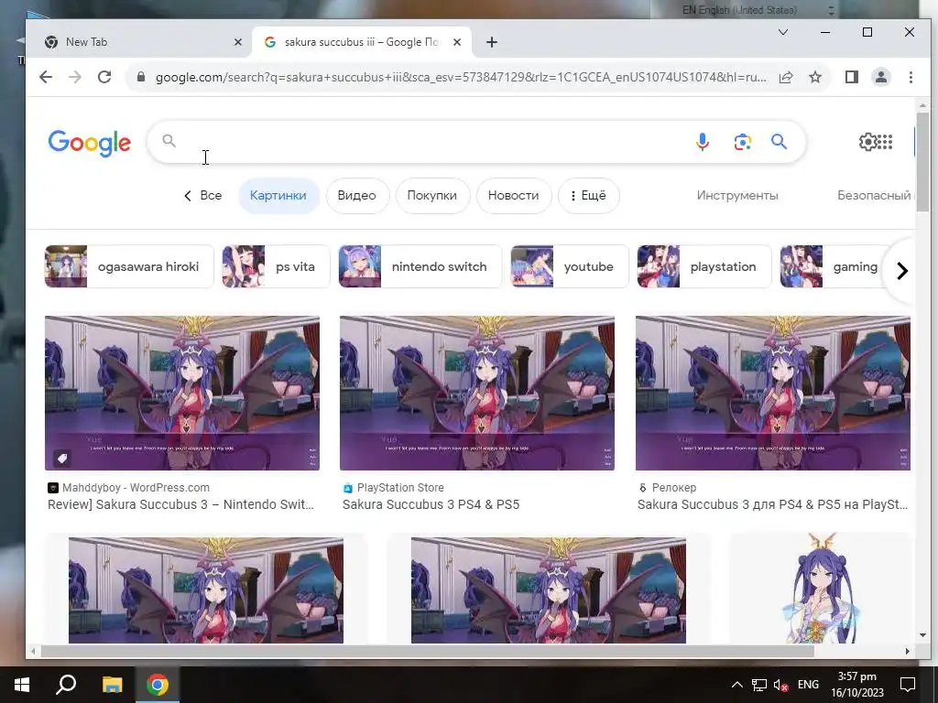This screenshot has height=703, width=938.
Task: Click into the Google search box
Action: (431, 142)
